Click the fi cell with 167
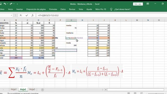 (49, 48)
